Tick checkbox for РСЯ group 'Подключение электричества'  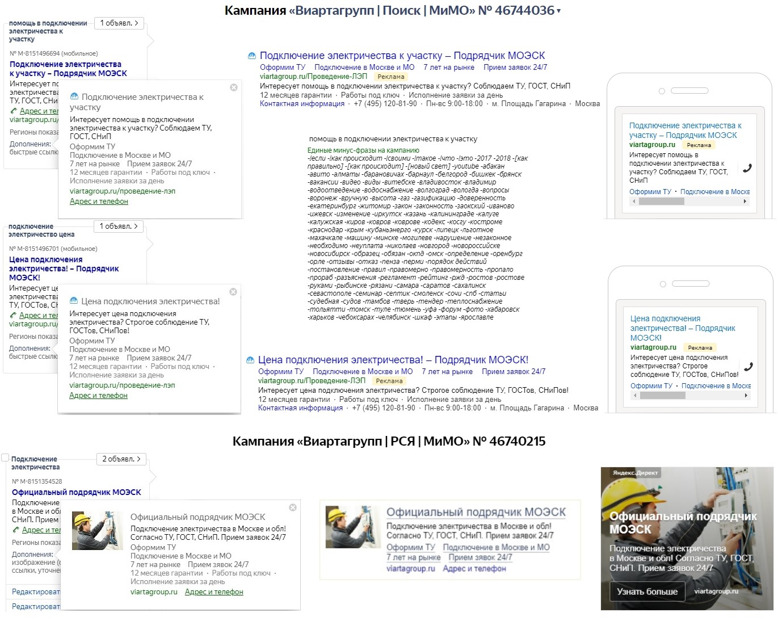click(5, 458)
